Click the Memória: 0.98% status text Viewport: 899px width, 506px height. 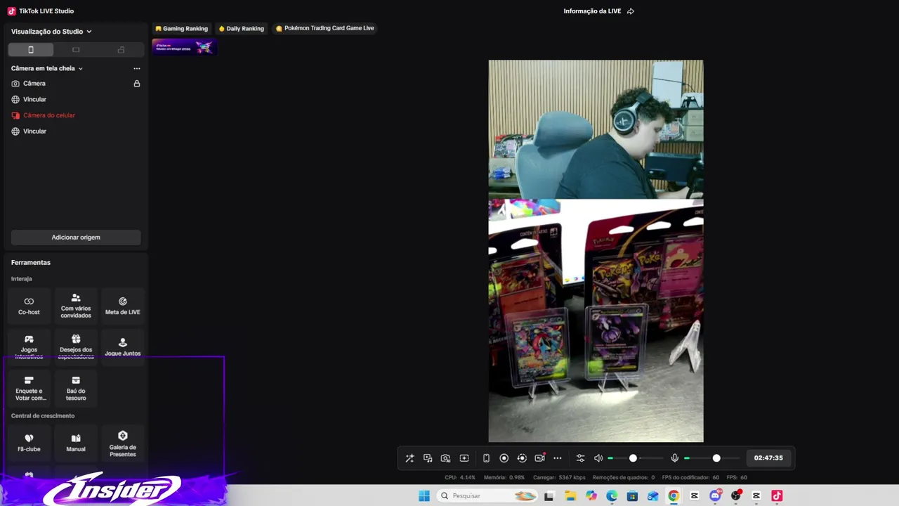504,478
